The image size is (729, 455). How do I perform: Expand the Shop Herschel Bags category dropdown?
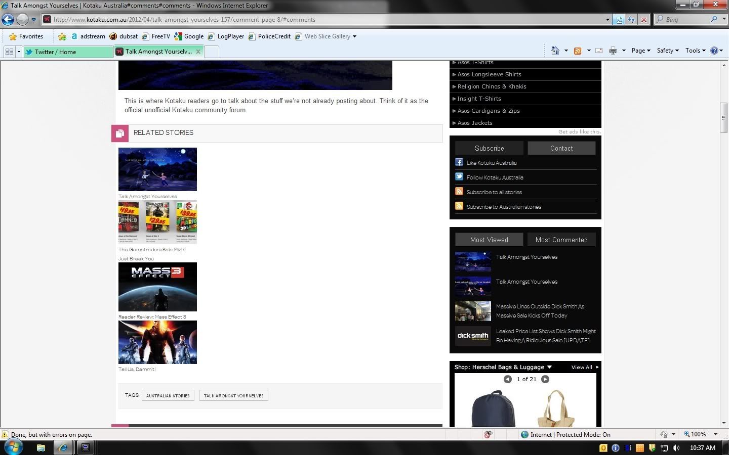click(x=549, y=367)
